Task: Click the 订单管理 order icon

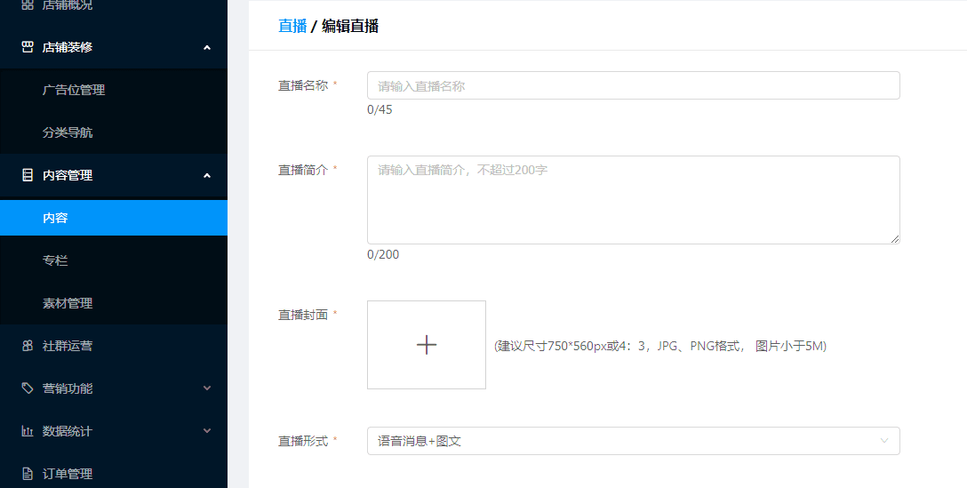Action: click(x=28, y=474)
